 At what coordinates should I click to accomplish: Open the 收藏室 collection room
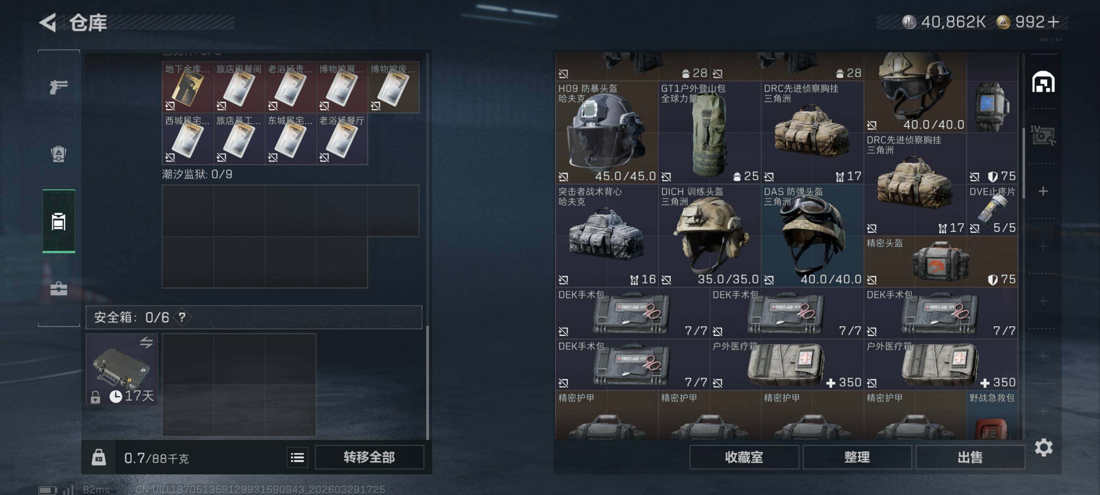(744, 457)
